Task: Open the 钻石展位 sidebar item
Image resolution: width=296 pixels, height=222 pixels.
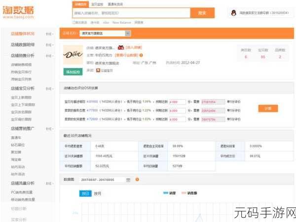Action: point(18,145)
